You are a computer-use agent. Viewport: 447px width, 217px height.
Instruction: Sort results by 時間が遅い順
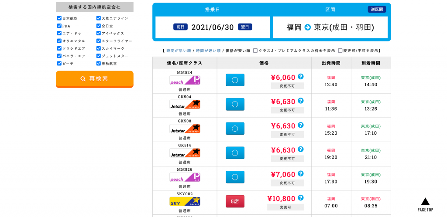click(208, 51)
